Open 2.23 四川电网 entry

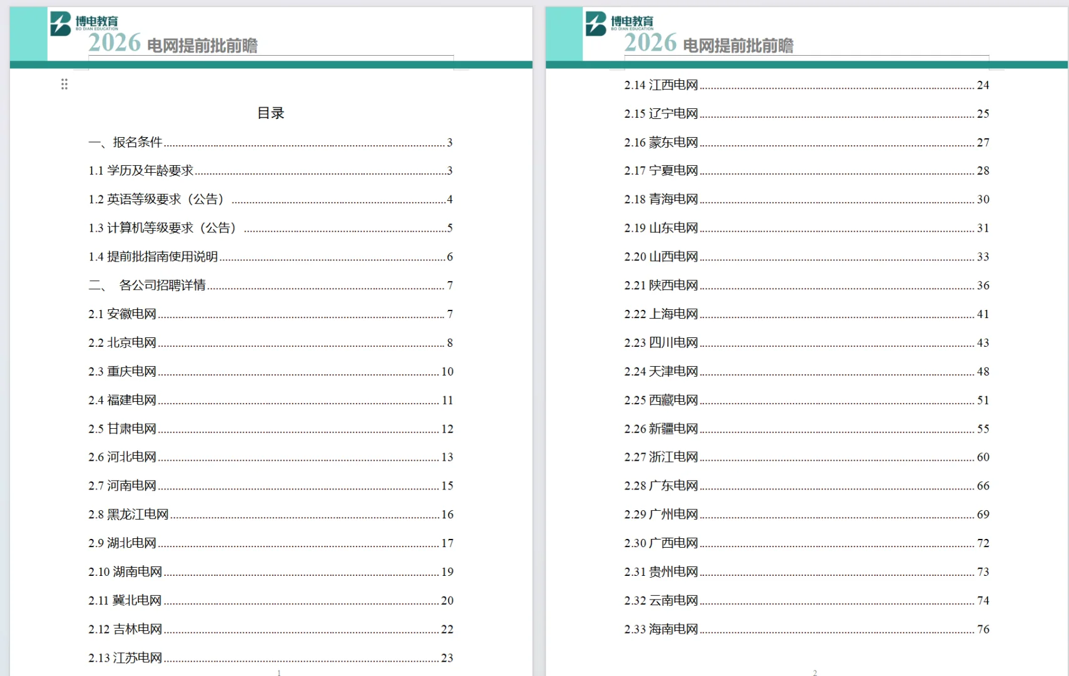(807, 342)
